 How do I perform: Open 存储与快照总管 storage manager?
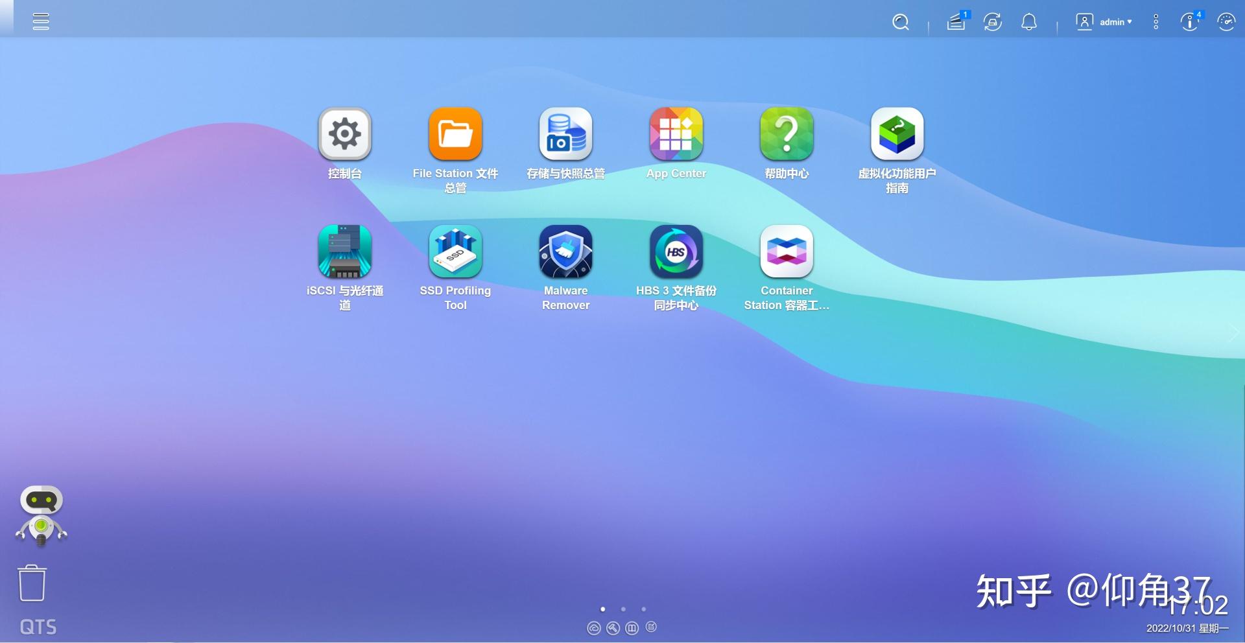pyautogui.click(x=565, y=134)
